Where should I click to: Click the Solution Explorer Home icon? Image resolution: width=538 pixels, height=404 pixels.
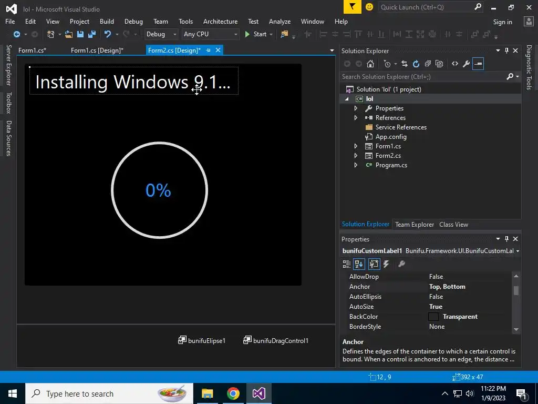click(x=370, y=64)
